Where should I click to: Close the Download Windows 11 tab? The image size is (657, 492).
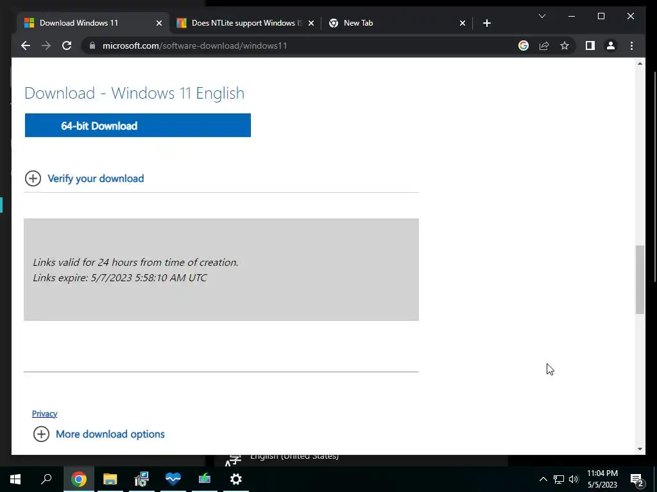click(159, 23)
